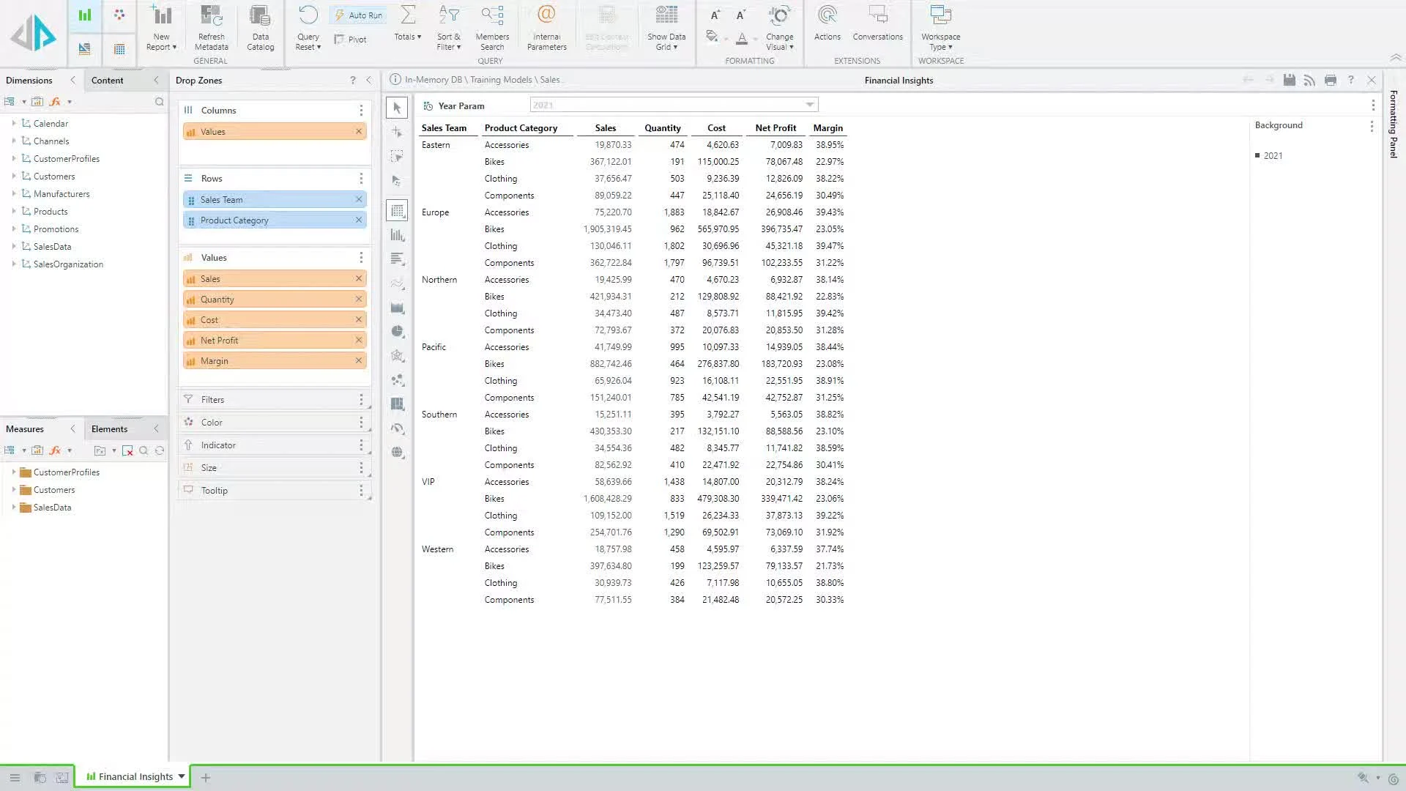
Task: Switch to the Content tab
Action: [x=107, y=80]
